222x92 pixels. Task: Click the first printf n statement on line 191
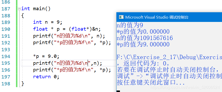[x=69, y=36]
